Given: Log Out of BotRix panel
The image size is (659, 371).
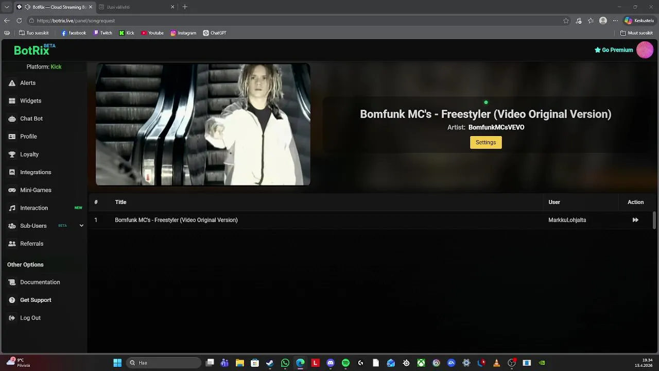Looking at the screenshot, I should tap(30, 318).
